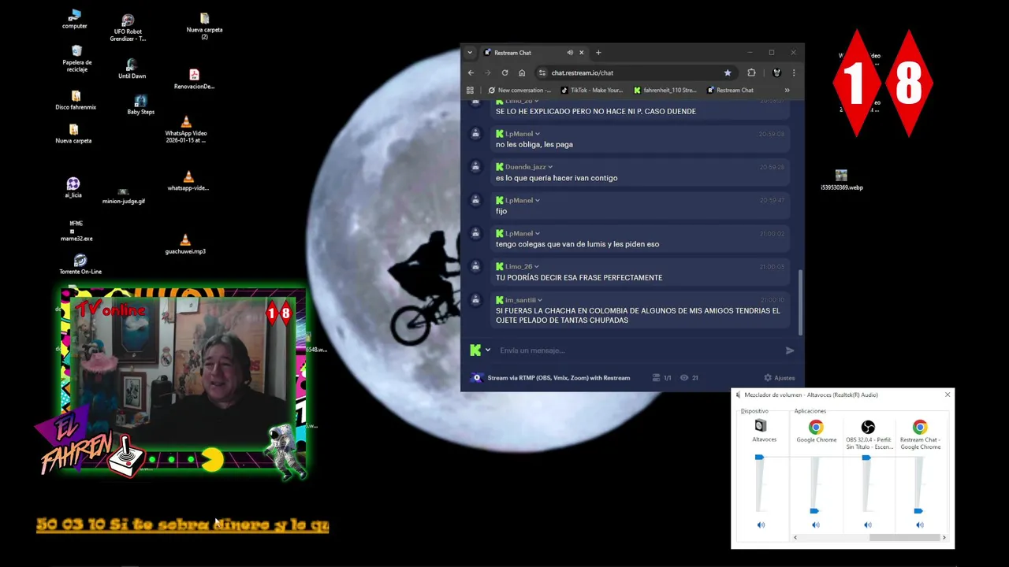Select Until Dawn desktop shortcut

pos(132,69)
